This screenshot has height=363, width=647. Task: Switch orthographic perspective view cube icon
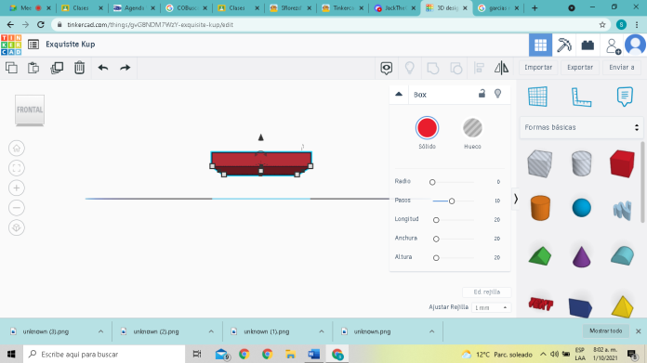coord(17,227)
